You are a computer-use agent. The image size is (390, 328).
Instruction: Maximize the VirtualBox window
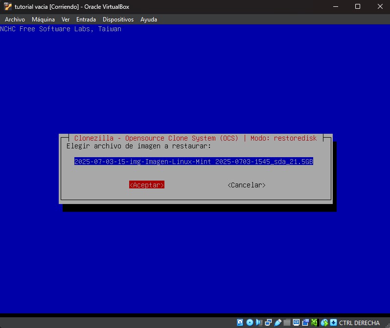pos(358,6)
